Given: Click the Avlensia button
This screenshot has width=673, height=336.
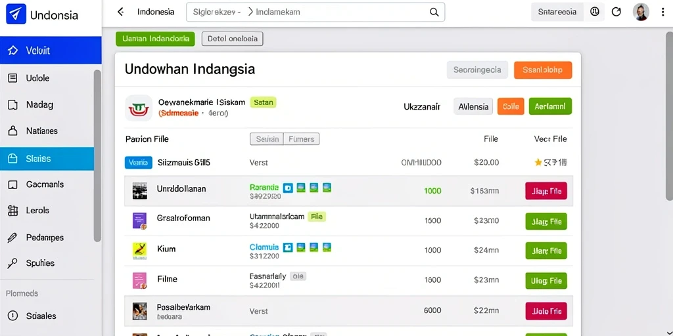Looking at the screenshot, I should 473,106.
